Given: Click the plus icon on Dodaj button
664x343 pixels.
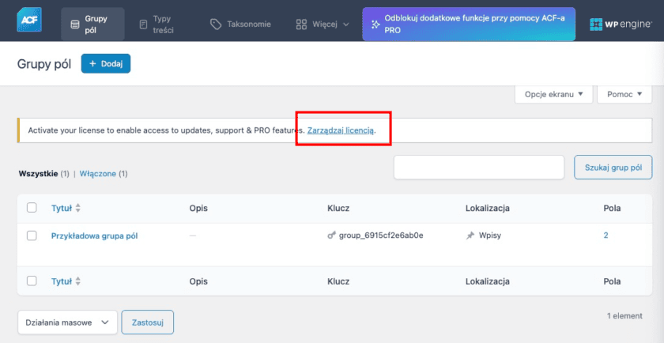Looking at the screenshot, I should click(92, 64).
